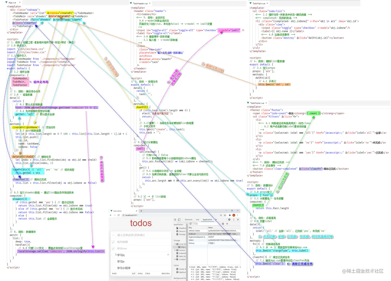
Task: Open the TodoFooter.vue editor tab
Action: click(x=257, y=103)
